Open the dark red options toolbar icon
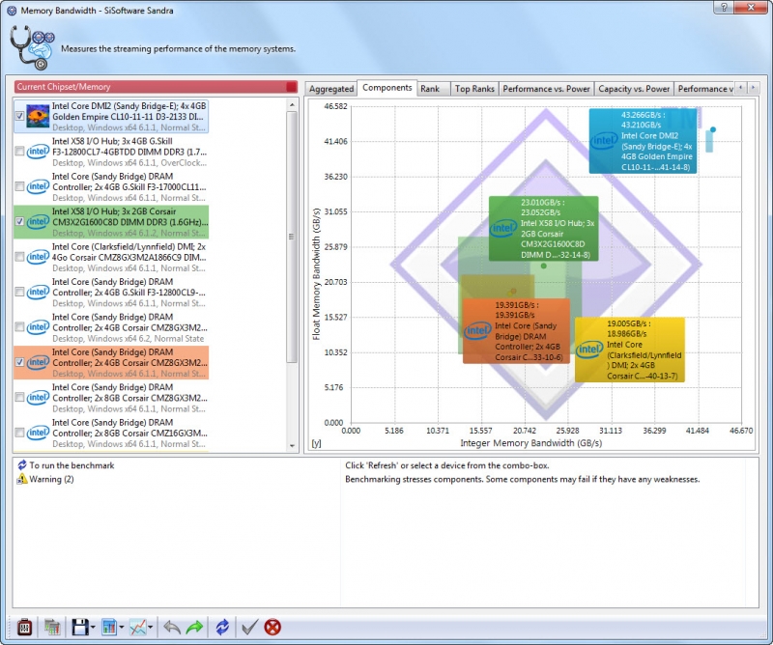The height and width of the screenshot is (645, 773). click(24, 627)
